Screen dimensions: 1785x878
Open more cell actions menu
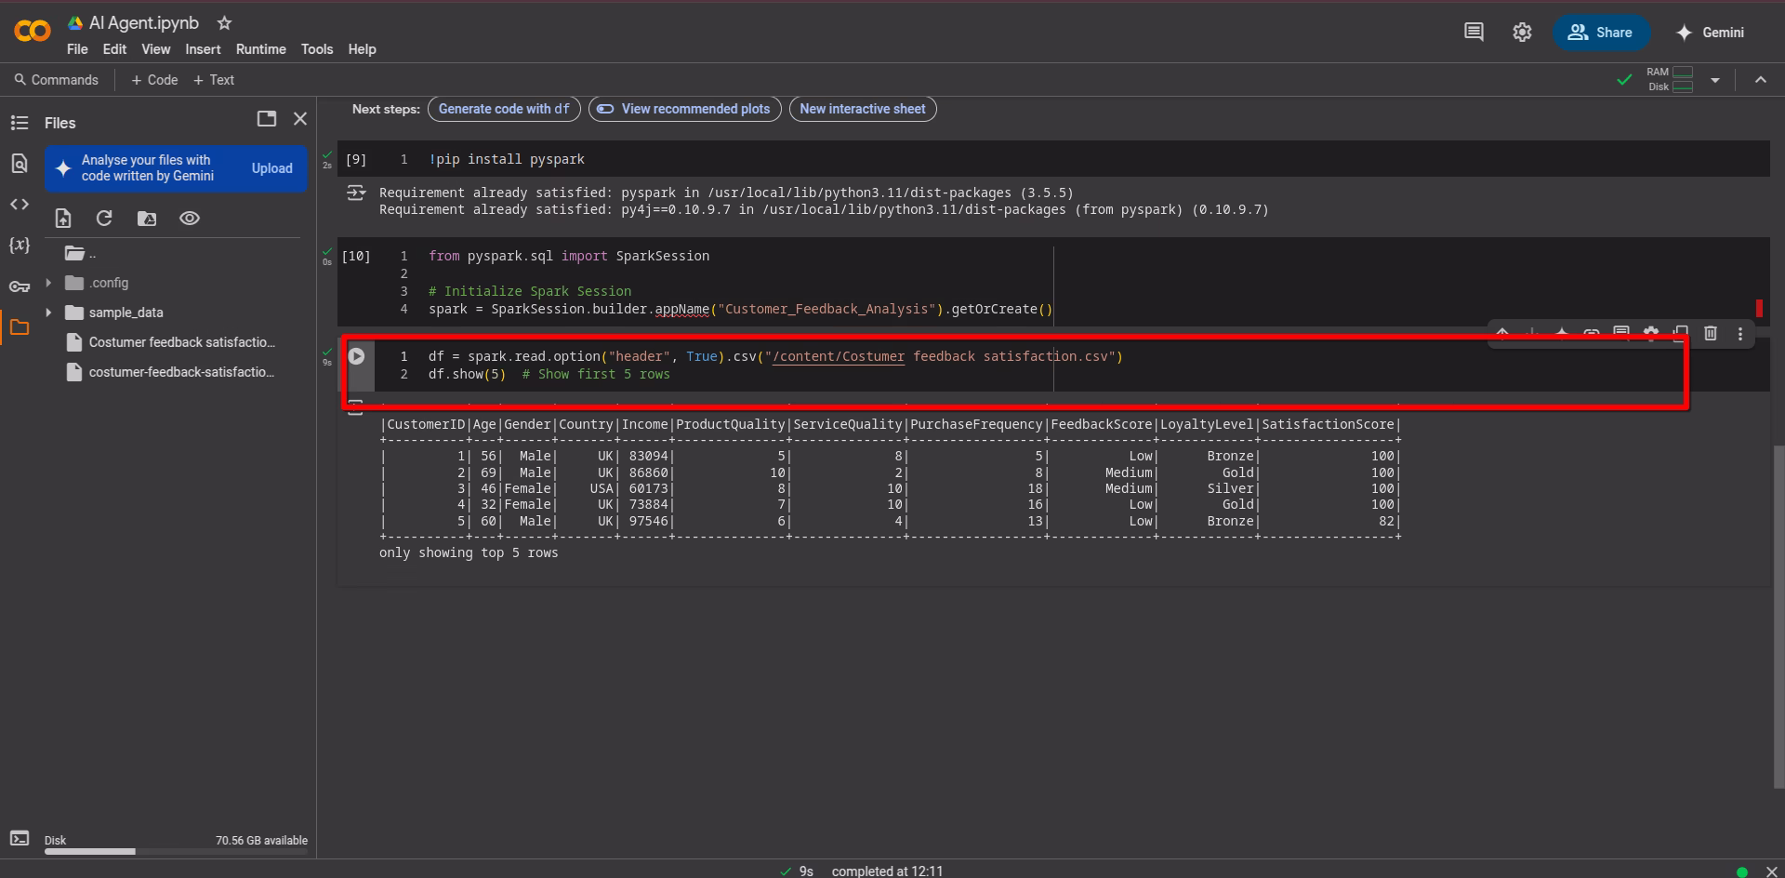coord(1740,333)
